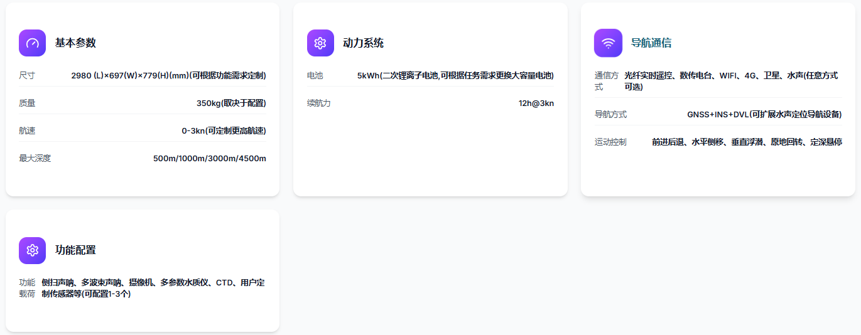Click the 功能载荷 row label
The height and width of the screenshot is (335, 861).
click(x=27, y=288)
